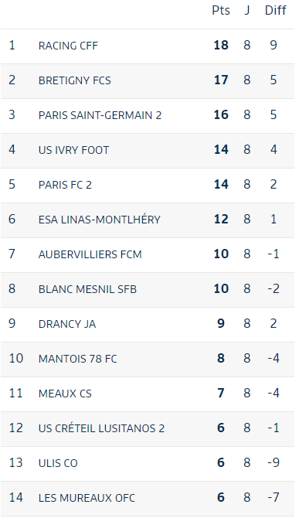Click the -9 goal difference of ULIS CO
The height and width of the screenshot is (518, 299).
click(x=274, y=463)
